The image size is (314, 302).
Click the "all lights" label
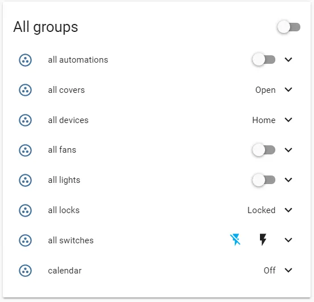[x=64, y=180]
